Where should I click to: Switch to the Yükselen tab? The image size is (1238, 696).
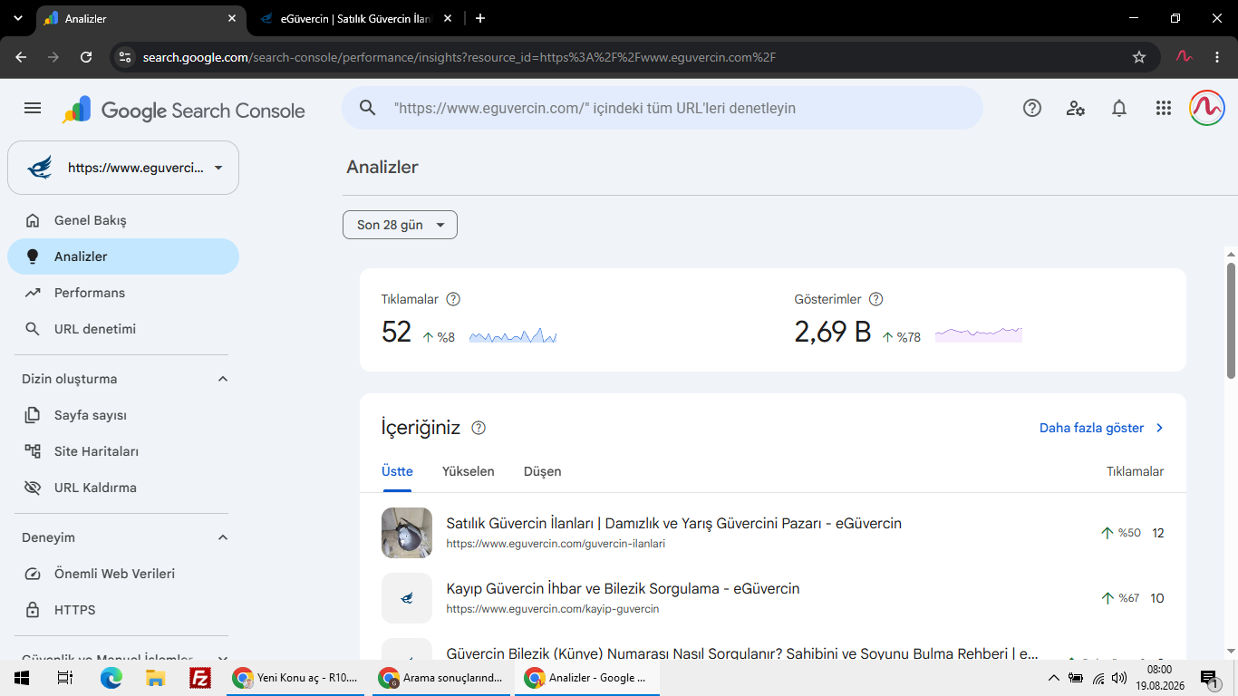click(x=469, y=471)
